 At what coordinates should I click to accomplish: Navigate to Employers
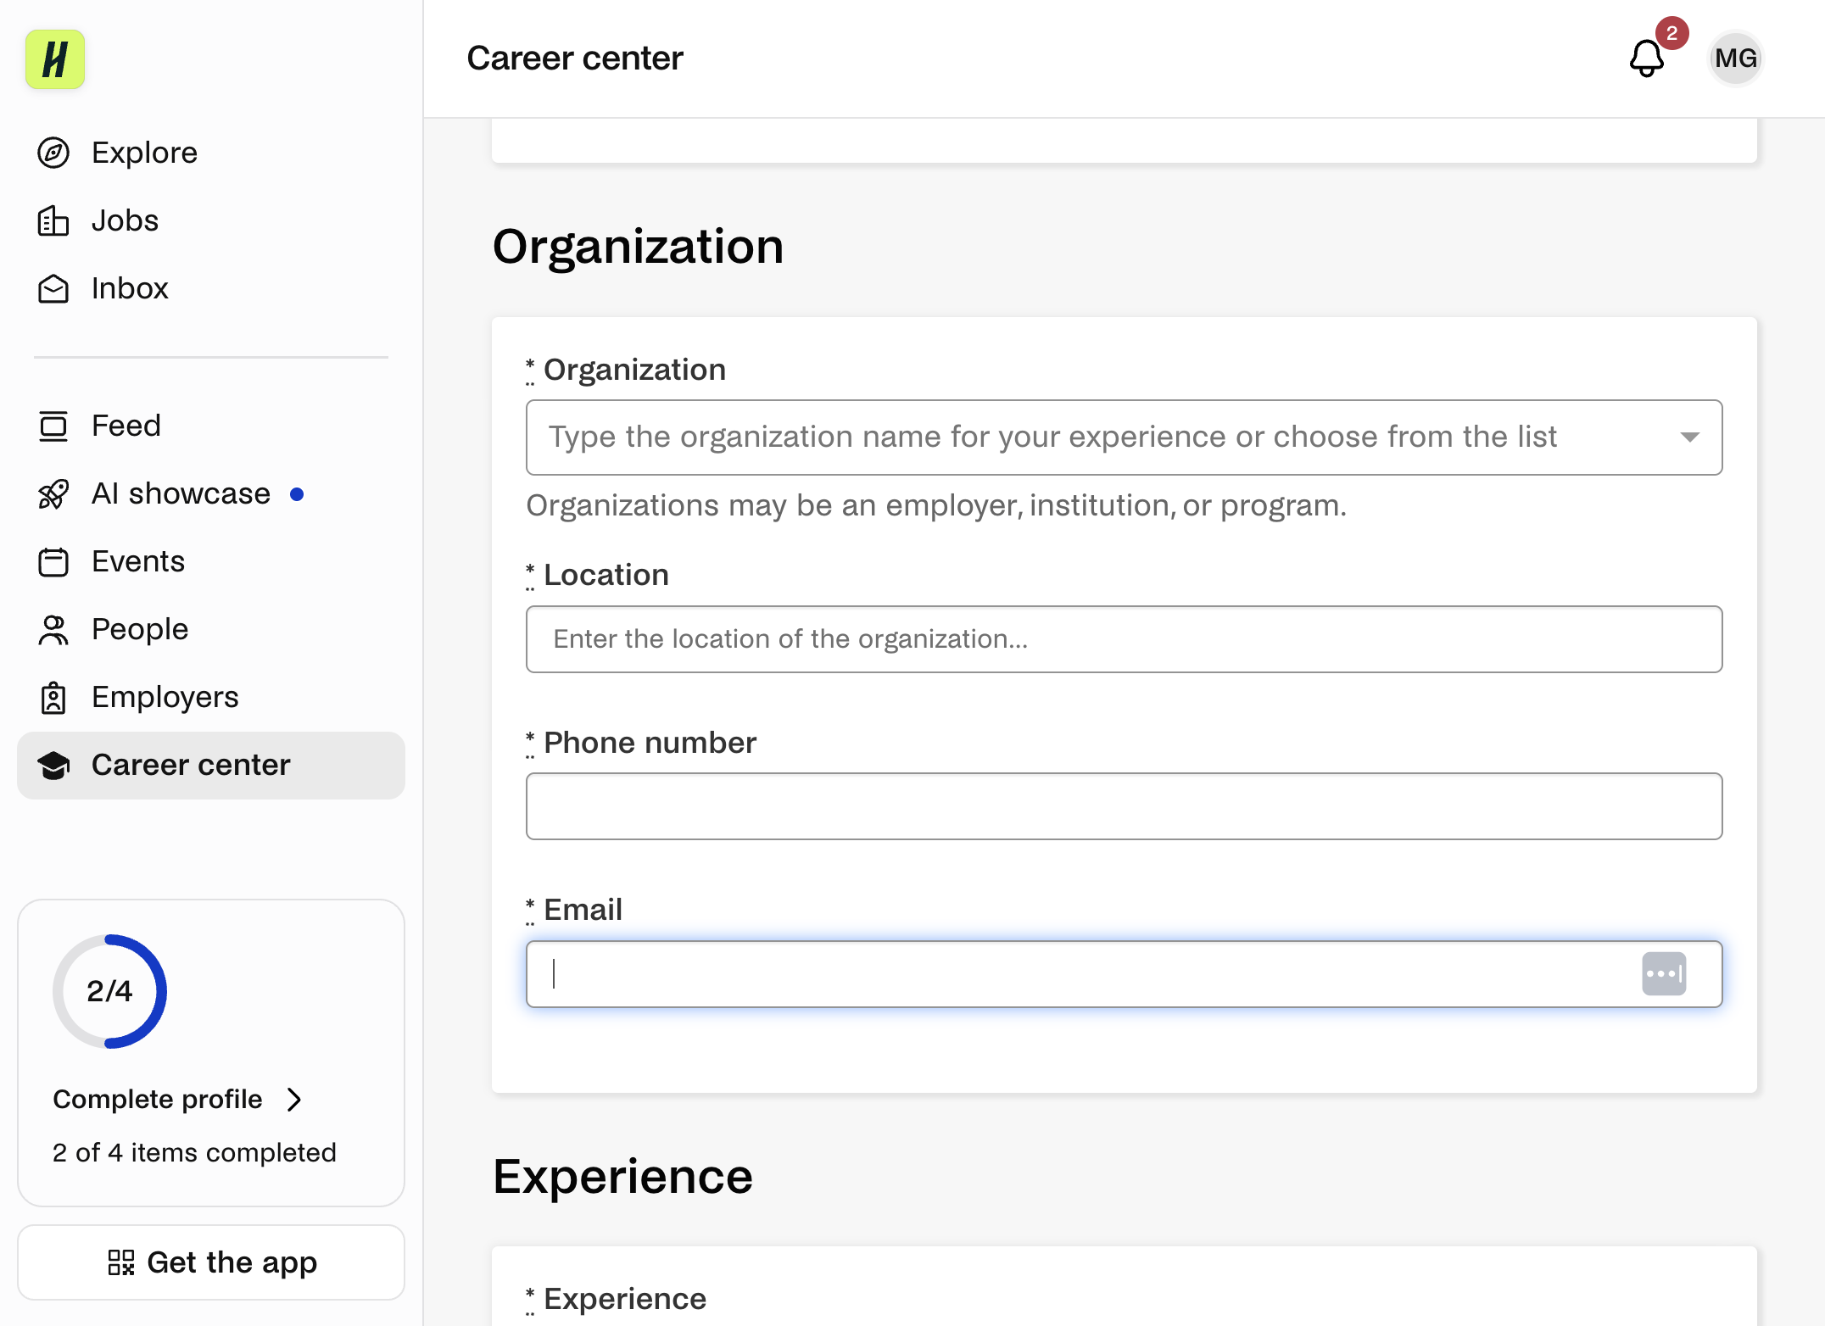[211, 697]
